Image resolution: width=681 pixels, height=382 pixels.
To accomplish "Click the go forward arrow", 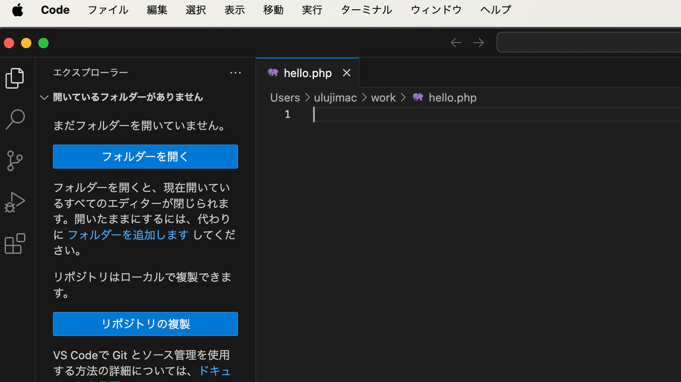I will tap(478, 43).
